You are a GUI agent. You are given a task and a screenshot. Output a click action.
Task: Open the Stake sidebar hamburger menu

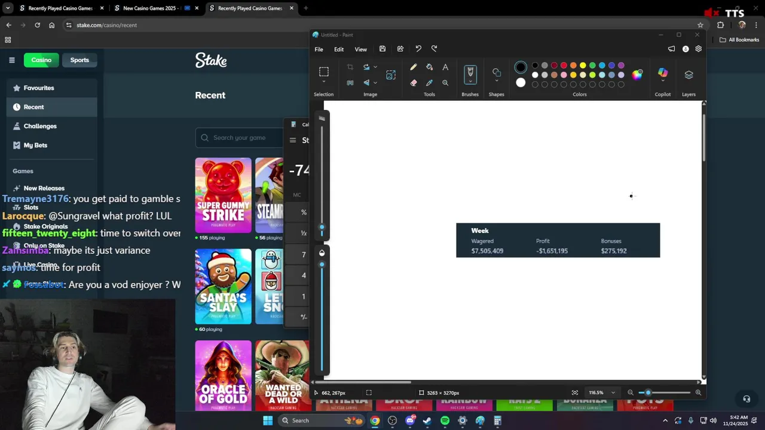tap(11, 60)
